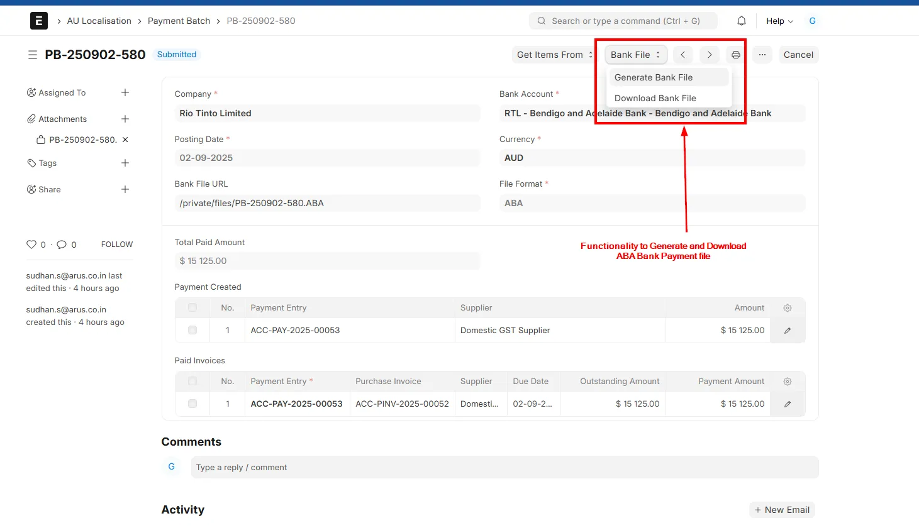Click the comment reply input field
This screenshot has height=528, width=919.
[x=504, y=467]
